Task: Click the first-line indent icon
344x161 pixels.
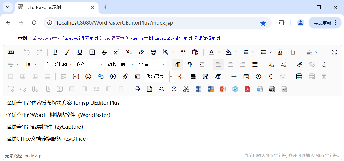Action: click(202, 65)
